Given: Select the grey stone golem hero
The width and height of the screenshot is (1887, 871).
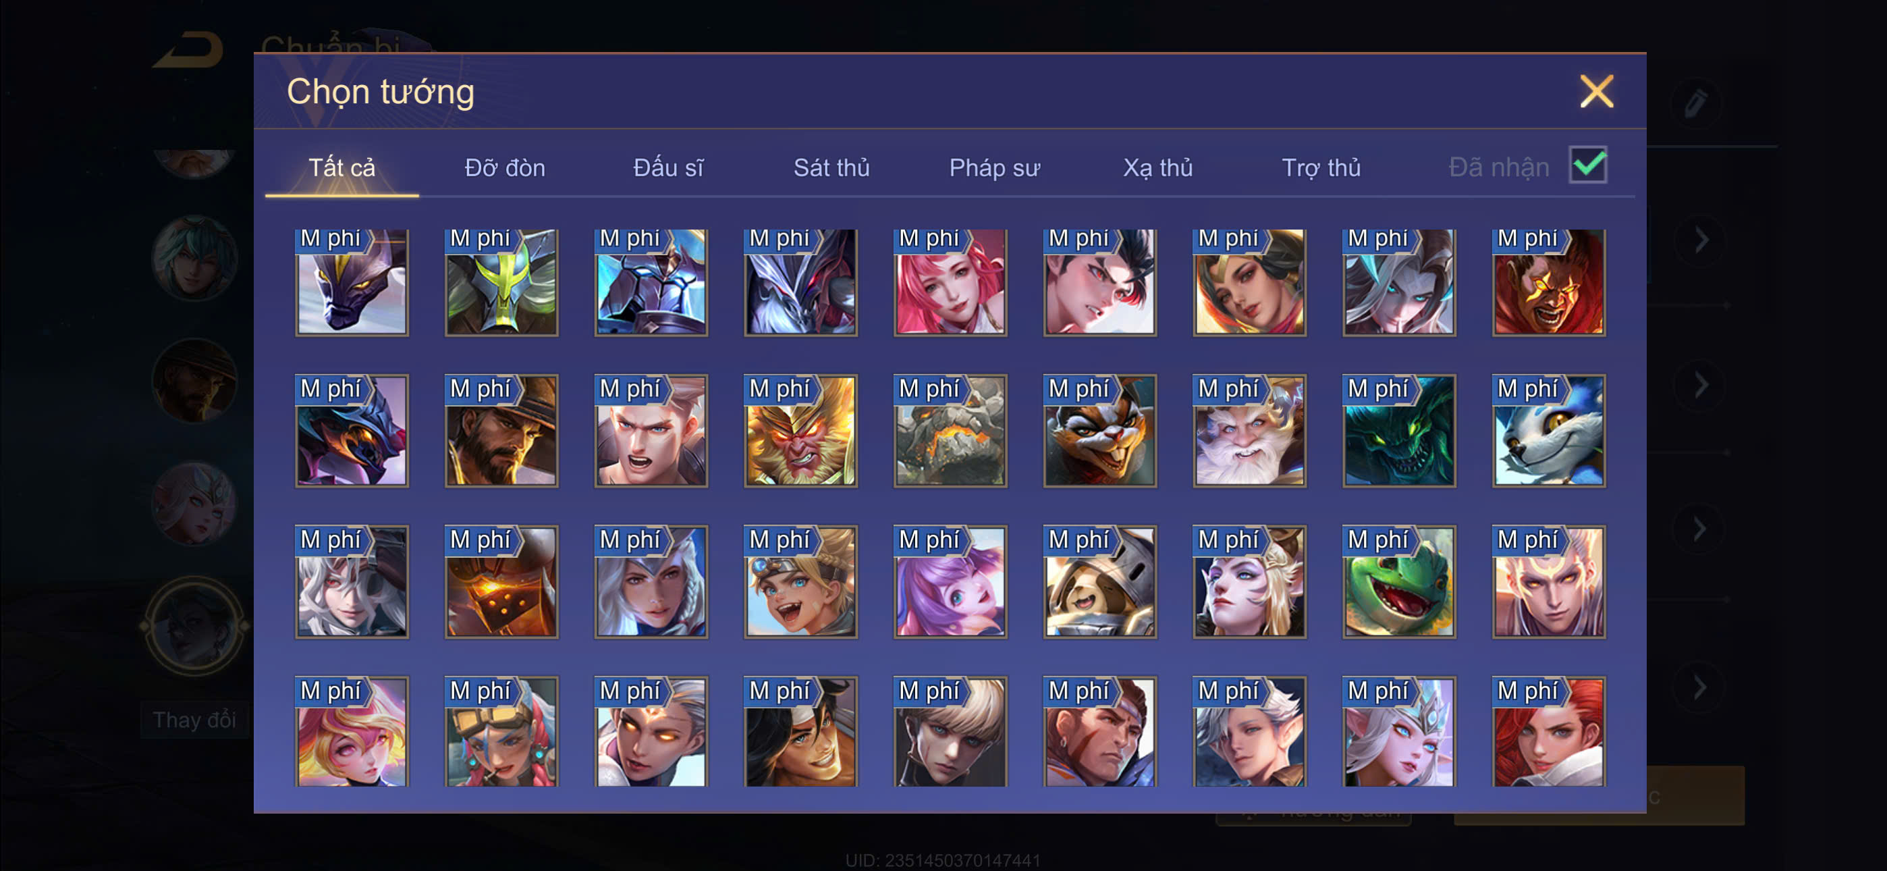Looking at the screenshot, I should (950, 431).
